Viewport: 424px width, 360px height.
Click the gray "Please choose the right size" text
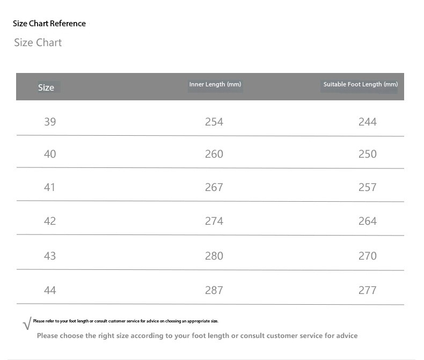click(x=197, y=336)
